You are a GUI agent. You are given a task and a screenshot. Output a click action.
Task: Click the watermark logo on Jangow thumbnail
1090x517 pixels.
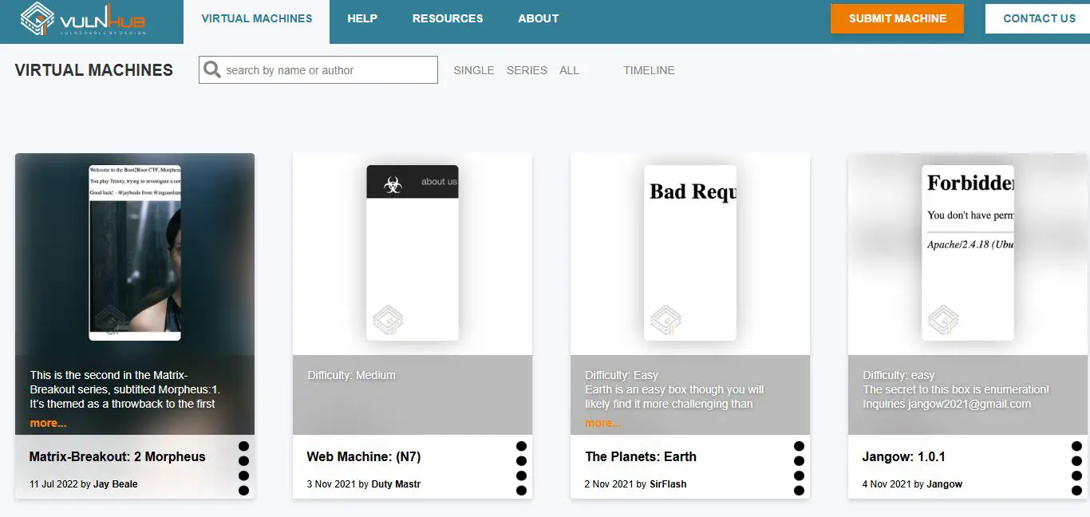point(943,320)
